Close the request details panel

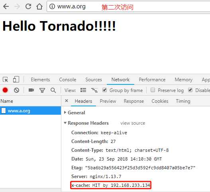click(x=67, y=101)
